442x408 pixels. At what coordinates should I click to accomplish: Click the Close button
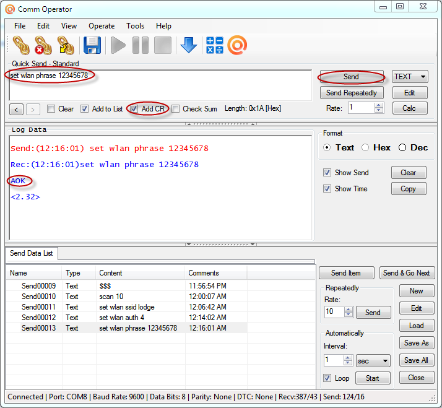pyautogui.click(x=417, y=378)
